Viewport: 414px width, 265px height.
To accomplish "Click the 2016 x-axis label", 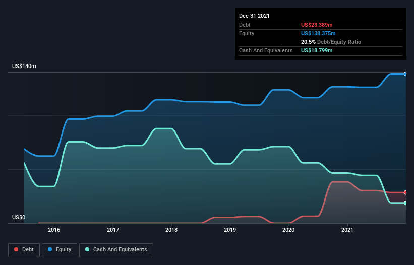I will 54,230.
